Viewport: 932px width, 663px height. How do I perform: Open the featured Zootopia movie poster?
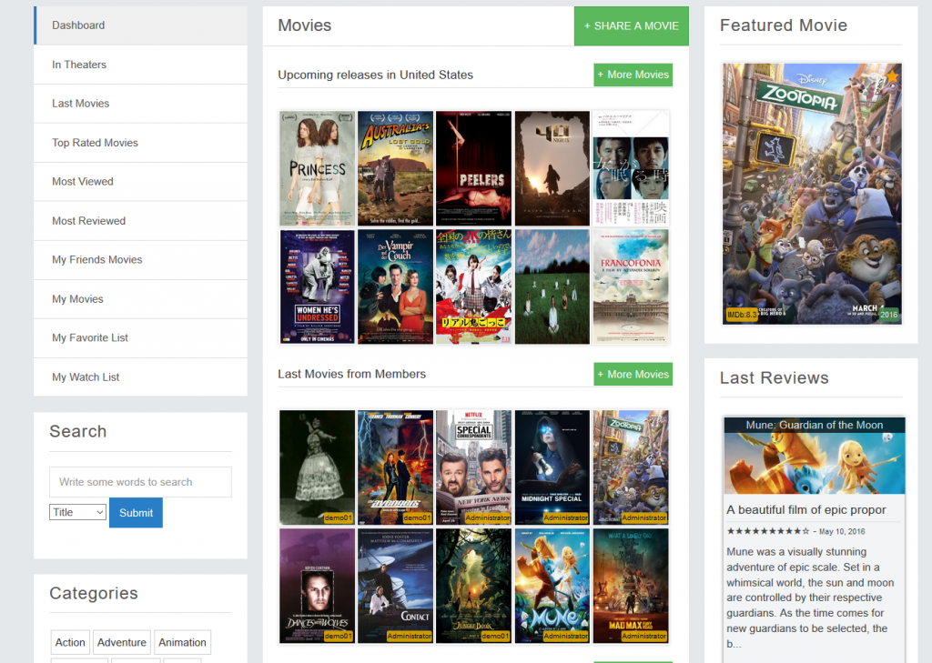(x=812, y=194)
